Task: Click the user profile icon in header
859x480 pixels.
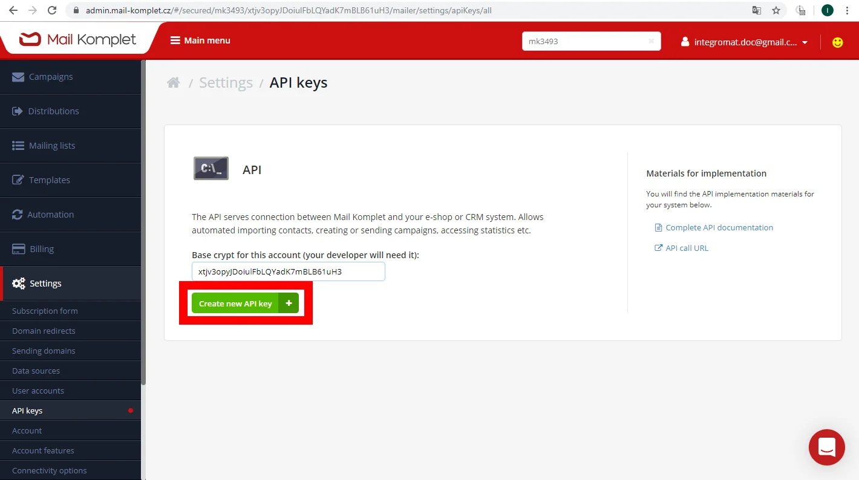Action: [x=685, y=42]
